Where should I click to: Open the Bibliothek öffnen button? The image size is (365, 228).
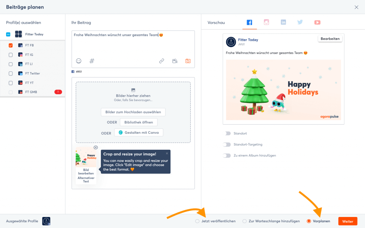click(139, 122)
